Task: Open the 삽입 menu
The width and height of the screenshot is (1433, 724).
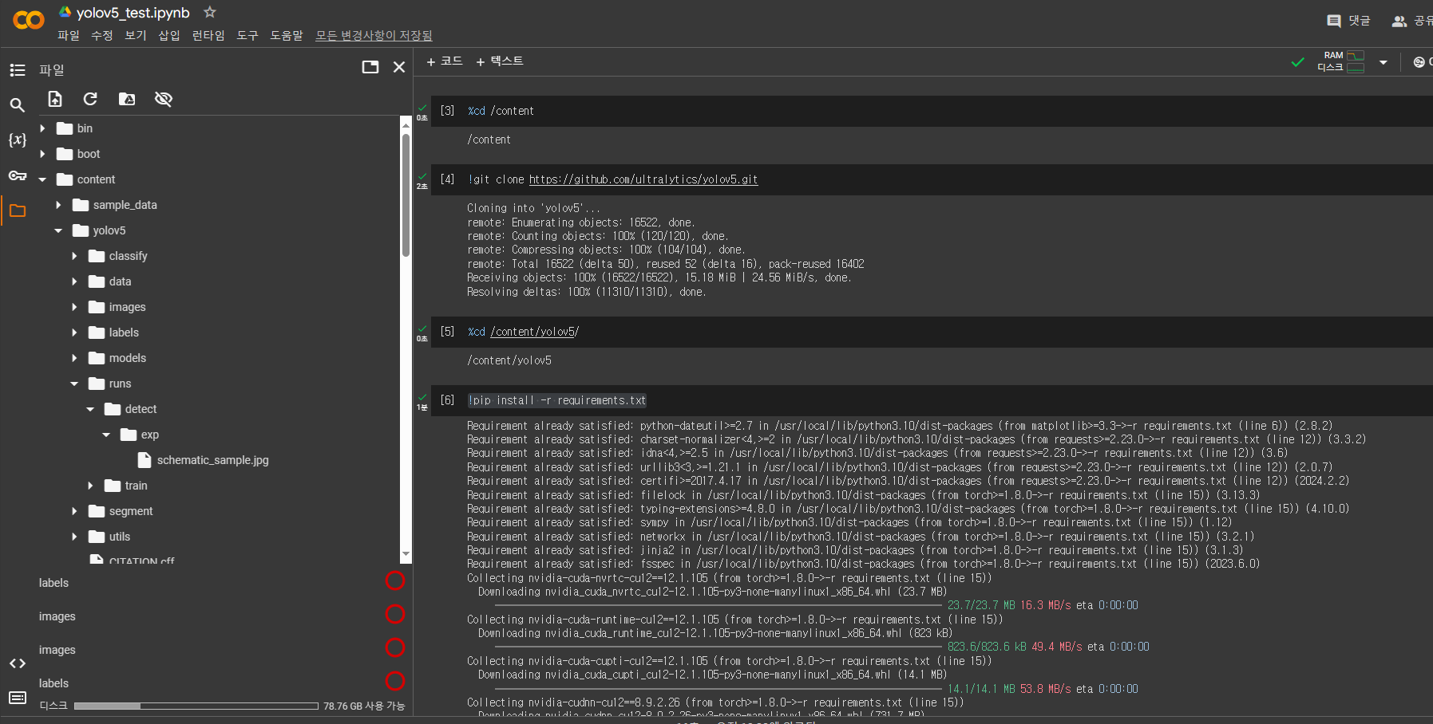Action: tap(169, 35)
